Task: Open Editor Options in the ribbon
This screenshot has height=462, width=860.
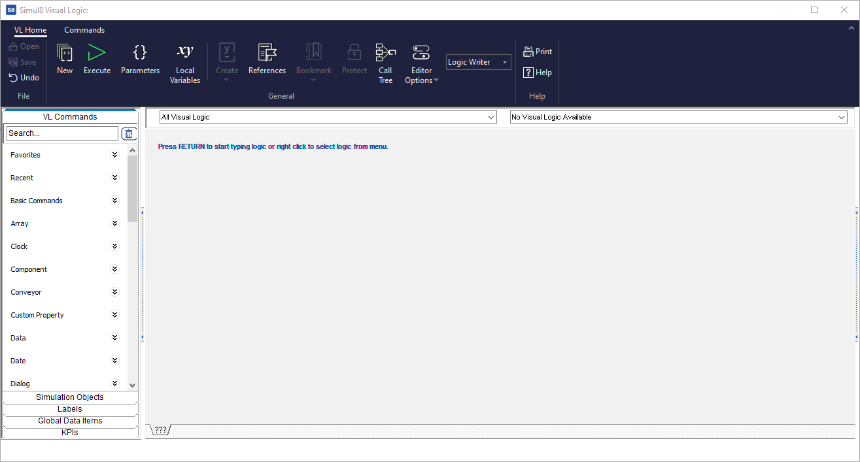Action: [x=421, y=54]
